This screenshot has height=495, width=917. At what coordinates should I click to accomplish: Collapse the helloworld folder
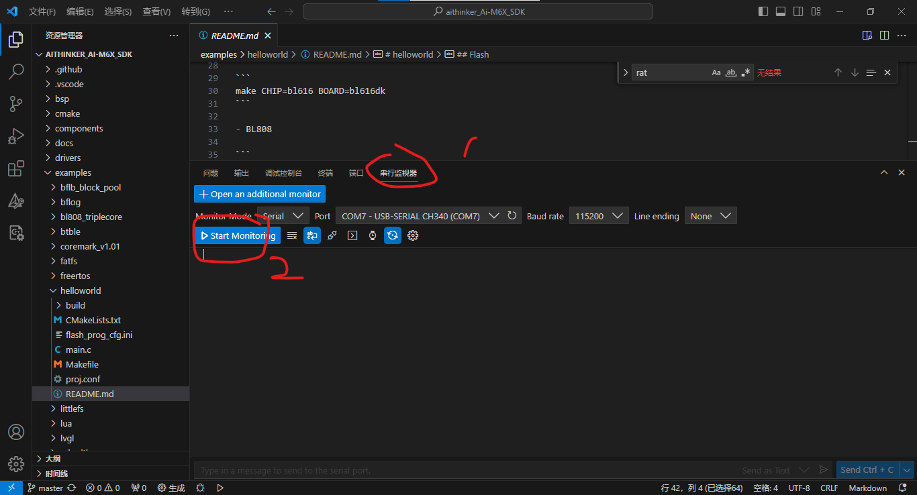tap(111, 290)
